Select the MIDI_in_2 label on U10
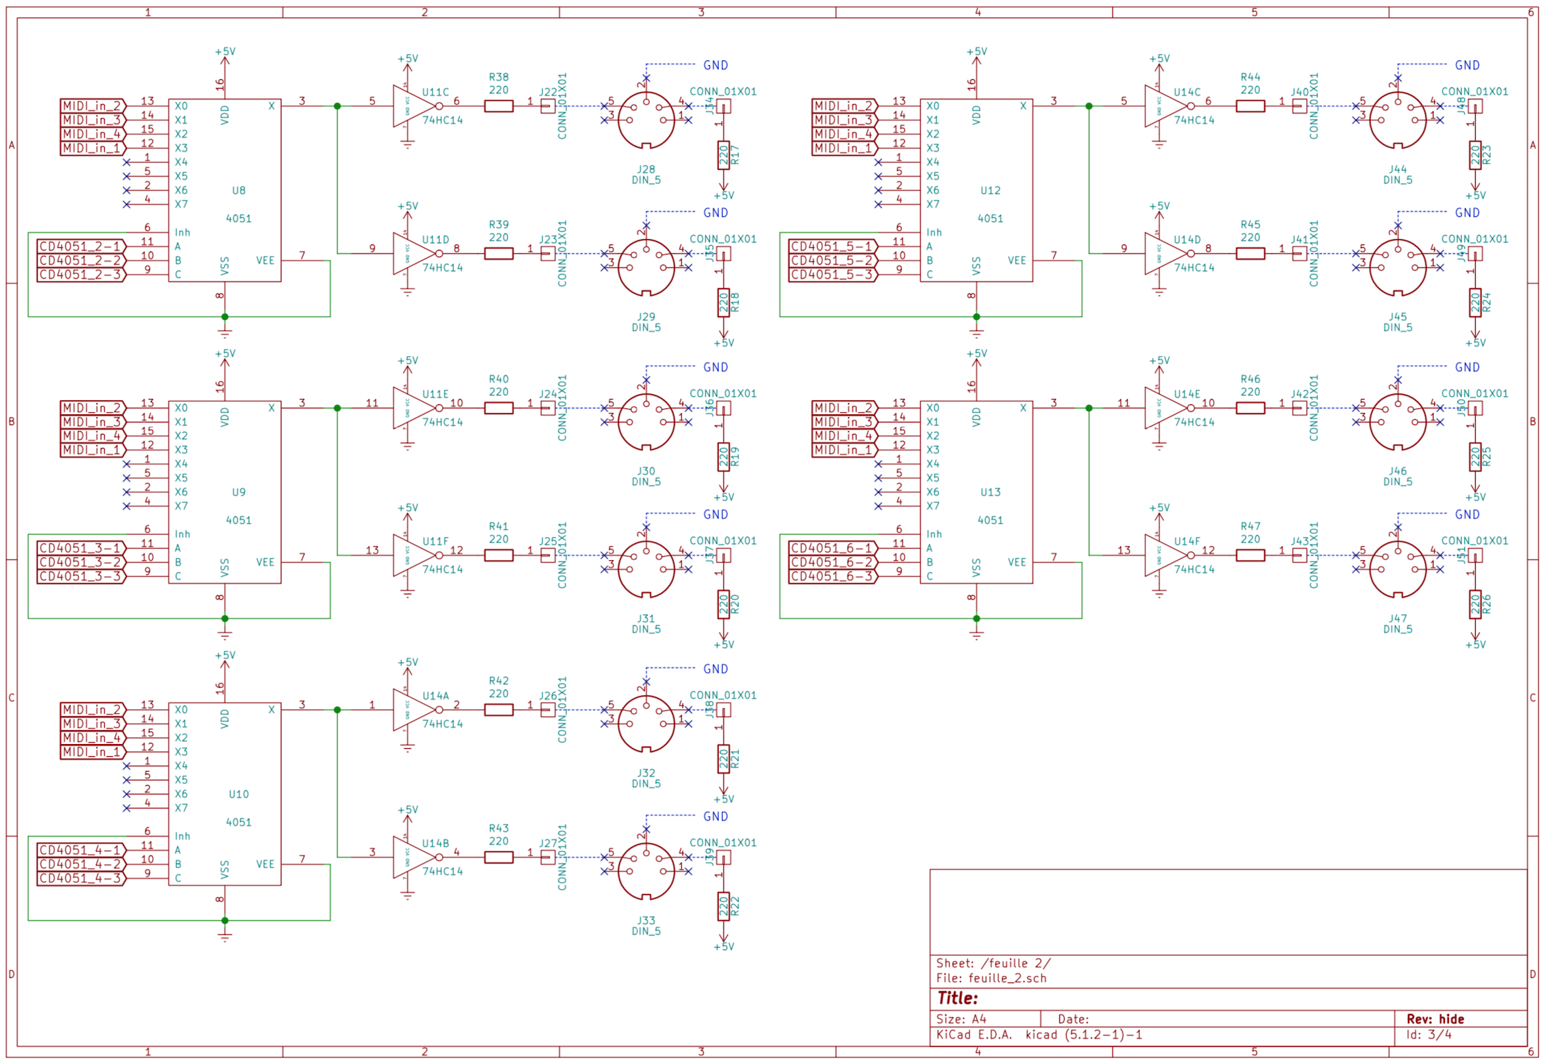 (92, 710)
